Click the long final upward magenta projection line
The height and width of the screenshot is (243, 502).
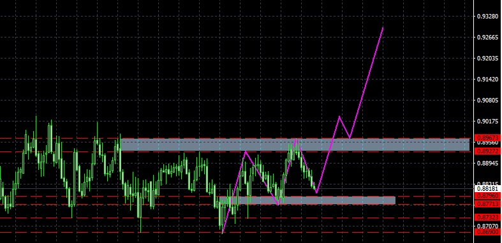click(x=367, y=83)
